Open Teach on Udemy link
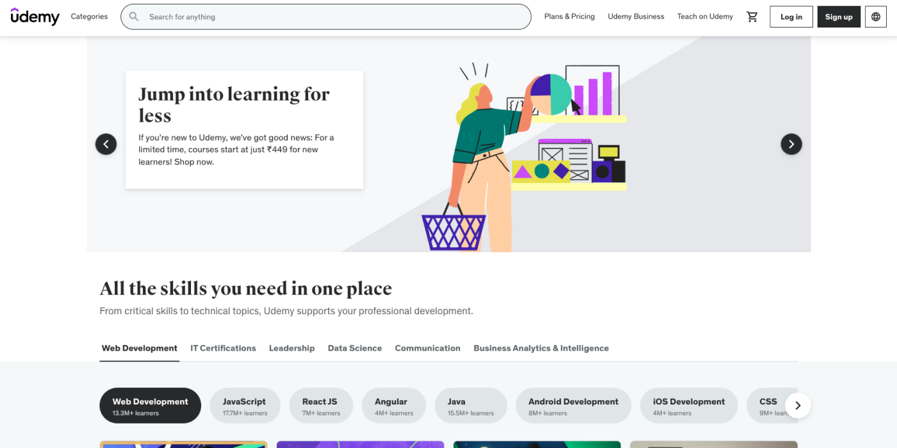Image resolution: width=897 pixels, height=448 pixels. (705, 17)
